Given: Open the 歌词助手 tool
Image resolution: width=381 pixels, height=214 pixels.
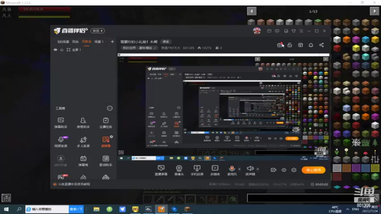Looking at the screenshot, I should (x=106, y=161).
